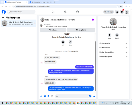The image size is (132, 105).
Task: Go back using the Marketplace arrow
Action: pos(3,18)
